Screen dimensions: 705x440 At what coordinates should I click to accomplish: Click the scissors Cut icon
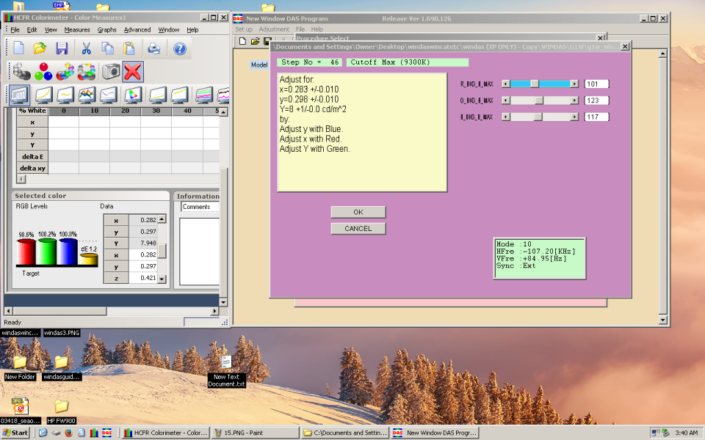[x=86, y=48]
